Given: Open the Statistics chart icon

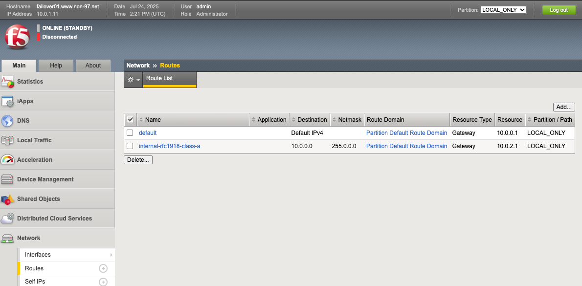Looking at the screenshot, I should coord(7,82).
